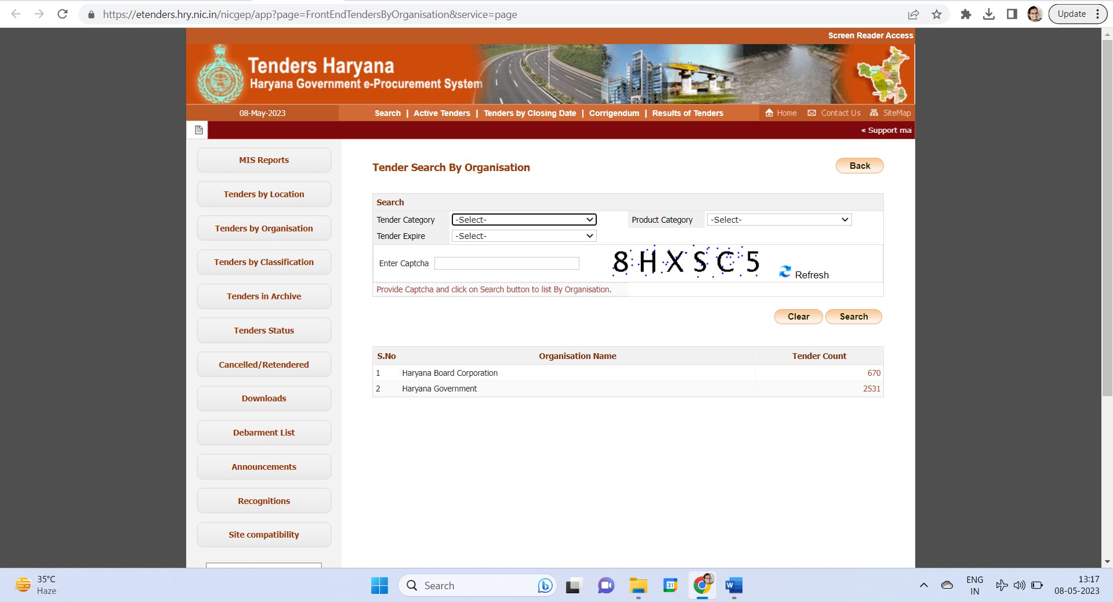The width and height of the screenshot is (1113, 602).
Task: Click the orange Search button
Action: [854, 317]
